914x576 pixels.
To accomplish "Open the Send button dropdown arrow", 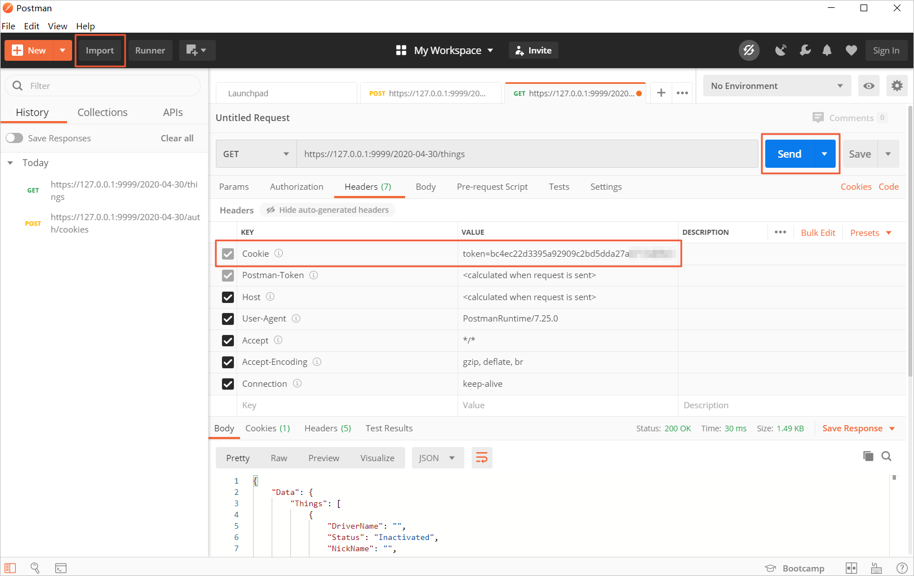I will click(x=824, y=154).
